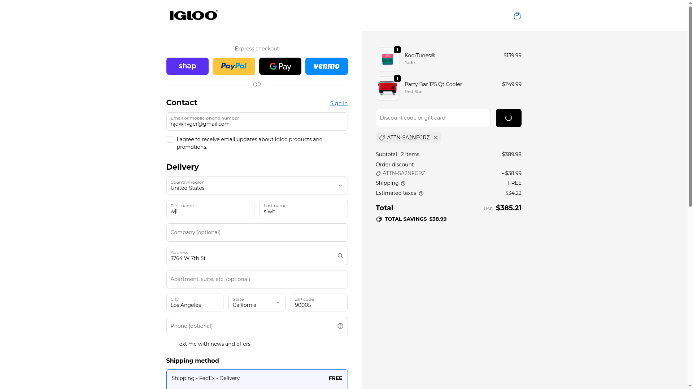Show estimated taxes help tooltip
693x389 pixels.
click(x=421, y=193)
